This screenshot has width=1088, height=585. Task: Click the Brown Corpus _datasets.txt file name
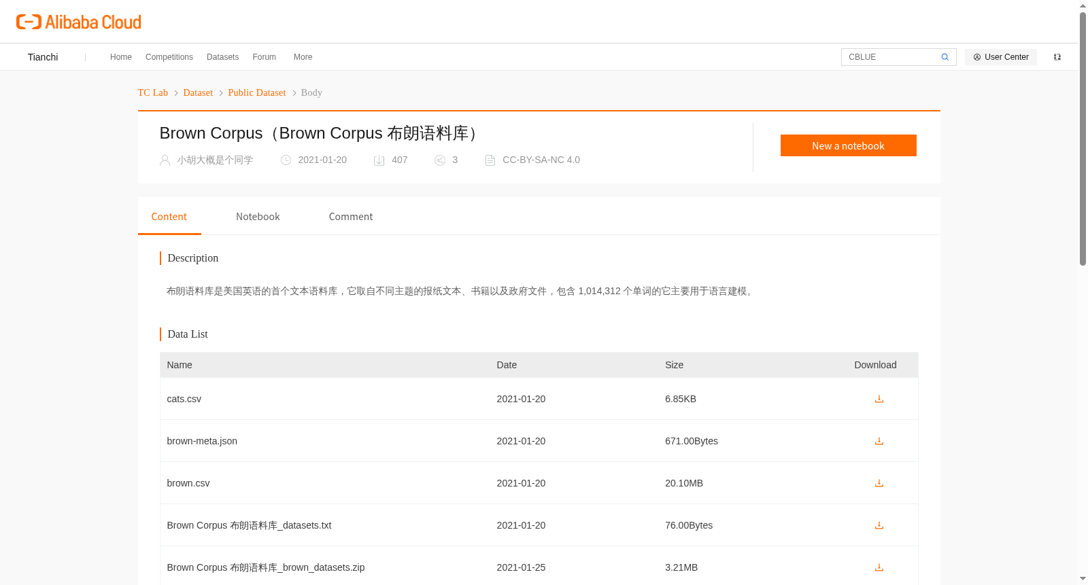[x=249, y=525]
